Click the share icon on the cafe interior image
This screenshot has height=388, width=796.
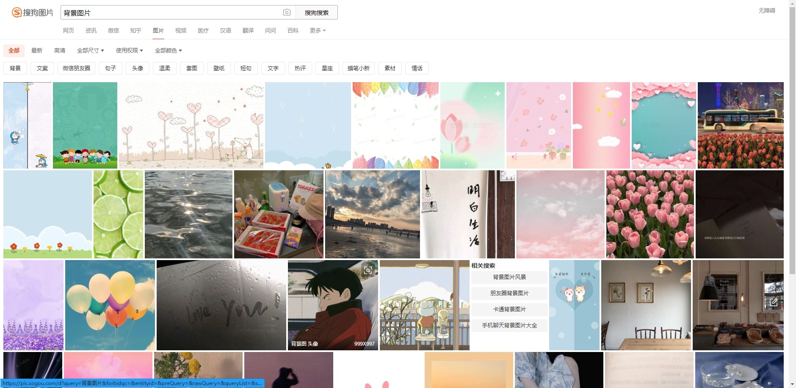774,302
